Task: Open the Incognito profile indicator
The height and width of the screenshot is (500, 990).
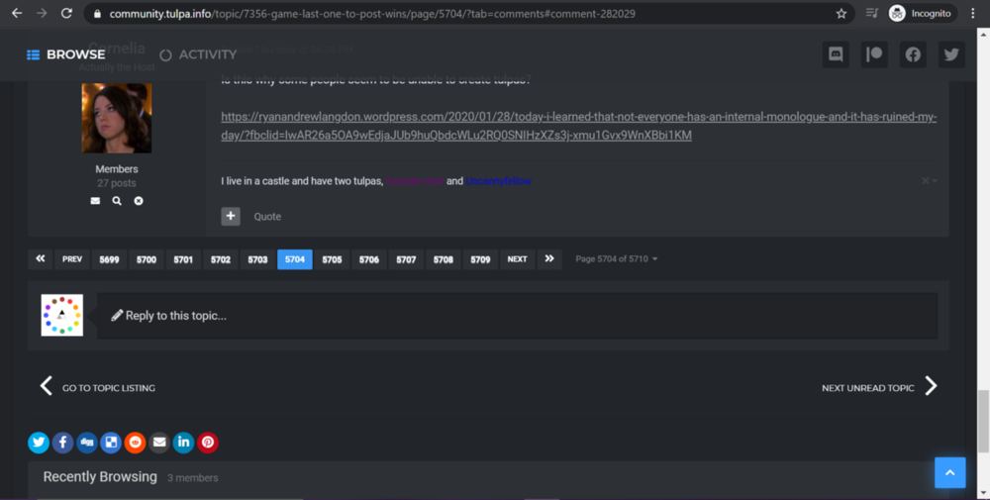Action: click(x=923, y=13)
